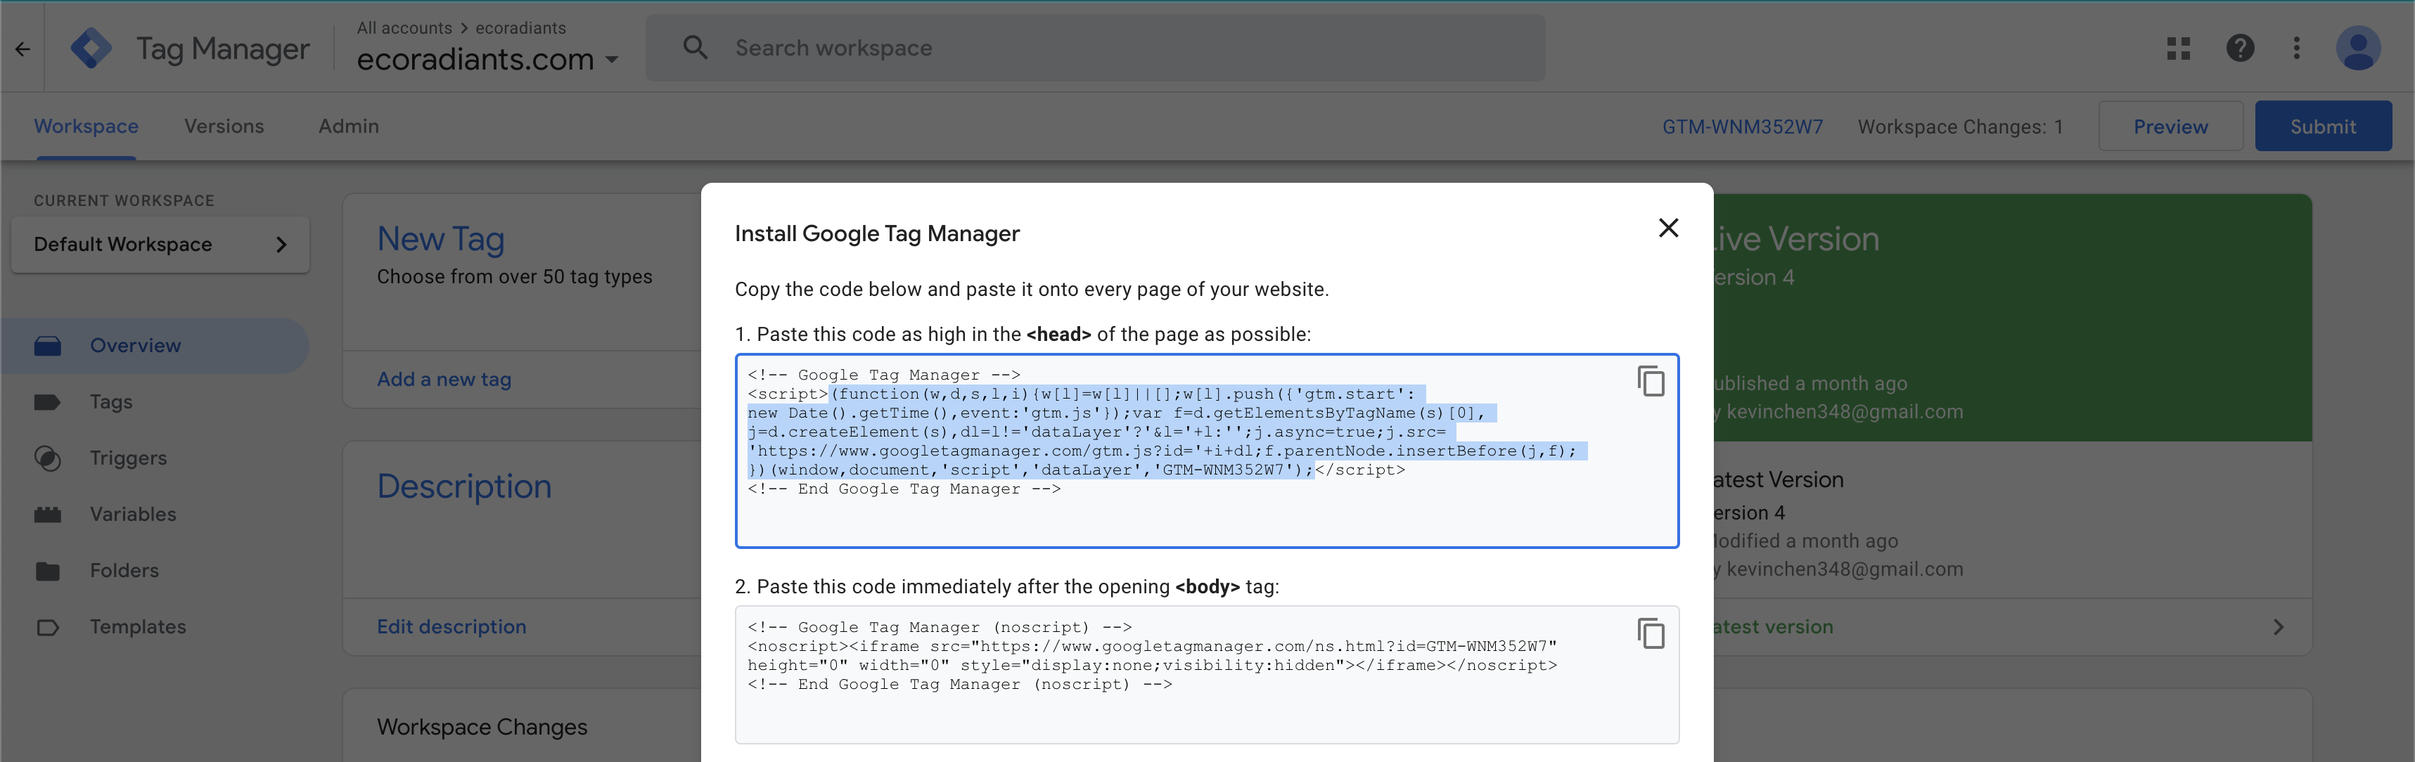Open the Triggers section in sidebar
Screen dimensions: 2415x762
coord(127,458)
